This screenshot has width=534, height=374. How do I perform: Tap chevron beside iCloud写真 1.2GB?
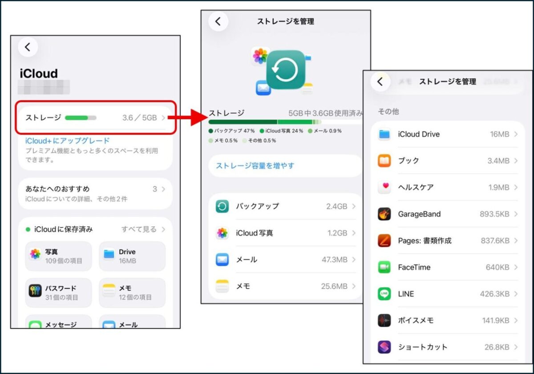click(354, 233)
